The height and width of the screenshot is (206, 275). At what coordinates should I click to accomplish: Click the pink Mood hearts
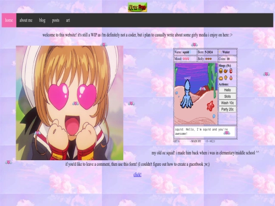(x=186, y=59)
